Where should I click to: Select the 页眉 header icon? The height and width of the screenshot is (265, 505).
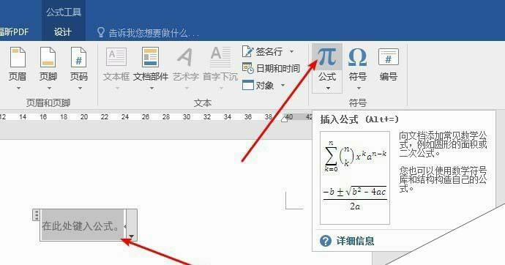click(x=18, y=57)
